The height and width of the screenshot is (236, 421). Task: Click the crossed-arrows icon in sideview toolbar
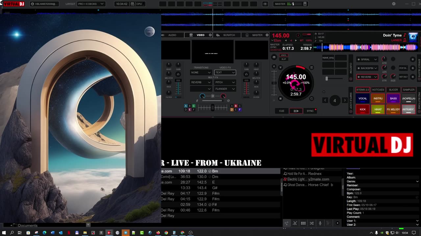click(295, 223)
